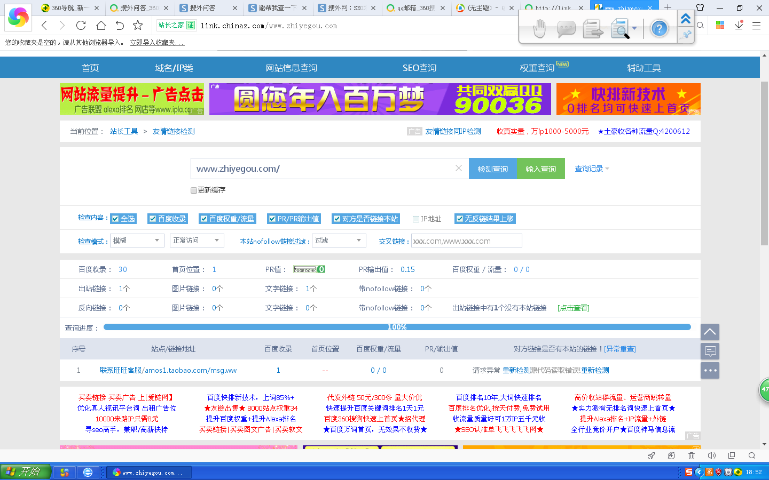Image resolution: width=769 pixels, height=480 pixels.
Task: Switch to the 360导航 browser tab
Action: [70, 7]
